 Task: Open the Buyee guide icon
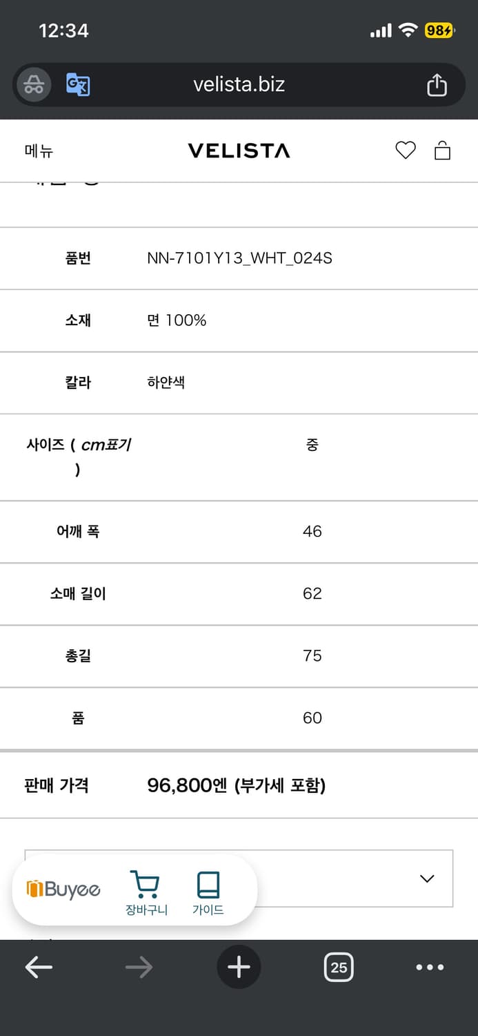(206, 885)
